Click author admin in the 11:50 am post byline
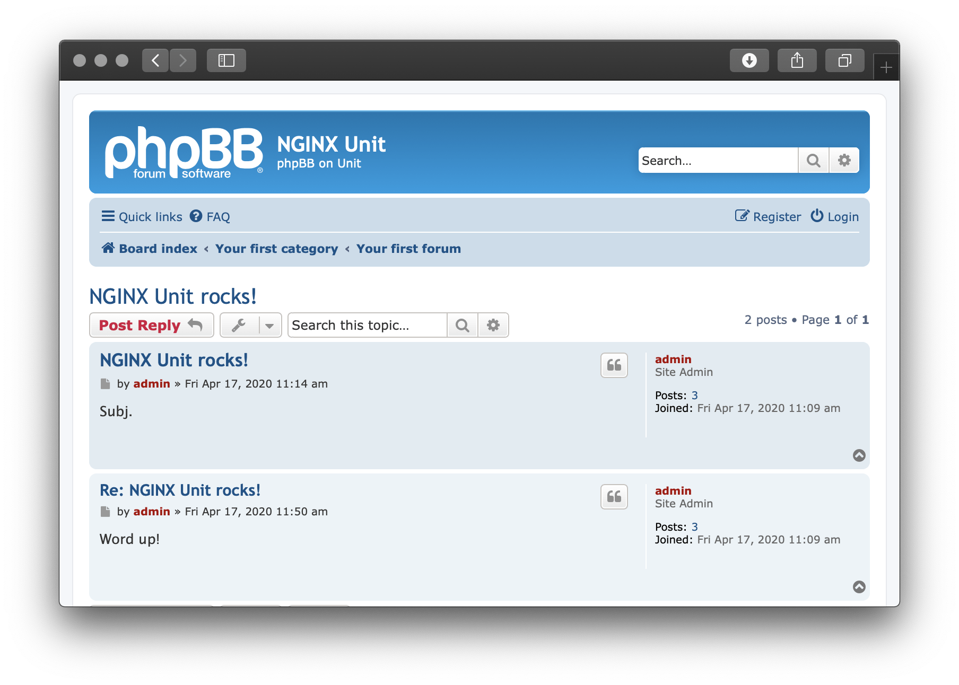959x685 pixels. 152,512
